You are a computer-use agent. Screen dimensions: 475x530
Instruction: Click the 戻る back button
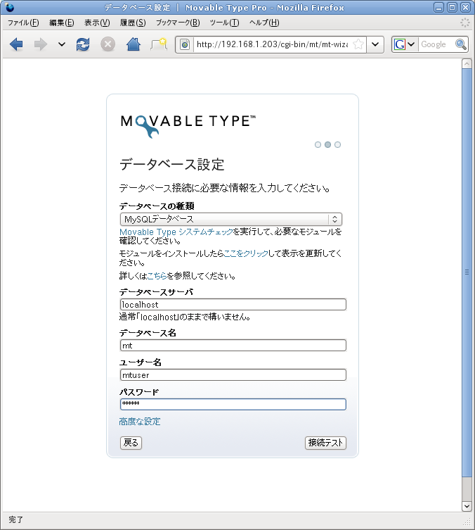click(131, 443)
